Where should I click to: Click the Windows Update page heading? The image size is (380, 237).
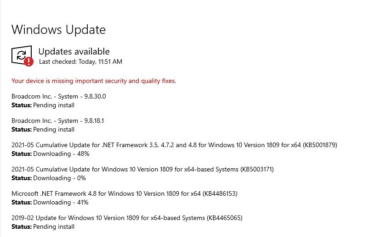(x=58, y=30)
